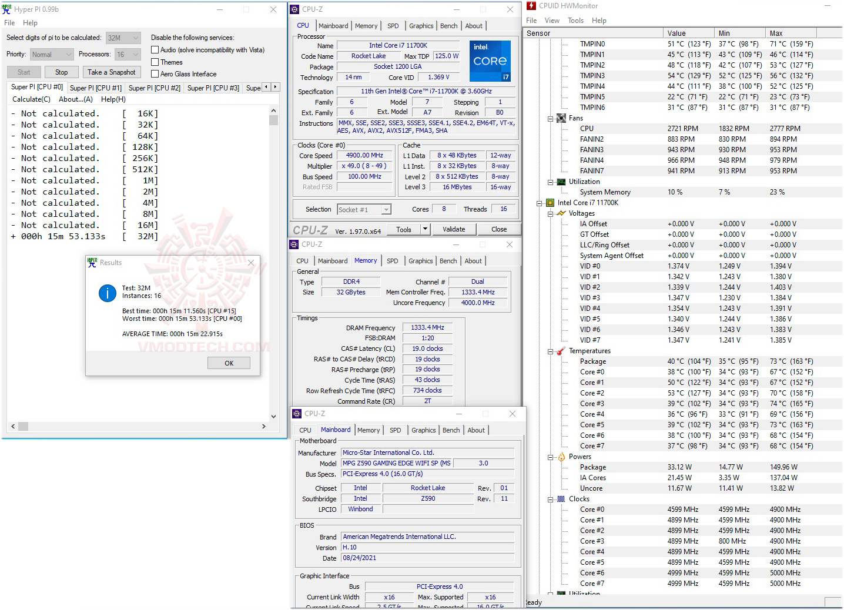Open the Socket #1 selection dropdown
This screenshot has height=610, width=844.
pyautogui.click(x=364, y=209)
